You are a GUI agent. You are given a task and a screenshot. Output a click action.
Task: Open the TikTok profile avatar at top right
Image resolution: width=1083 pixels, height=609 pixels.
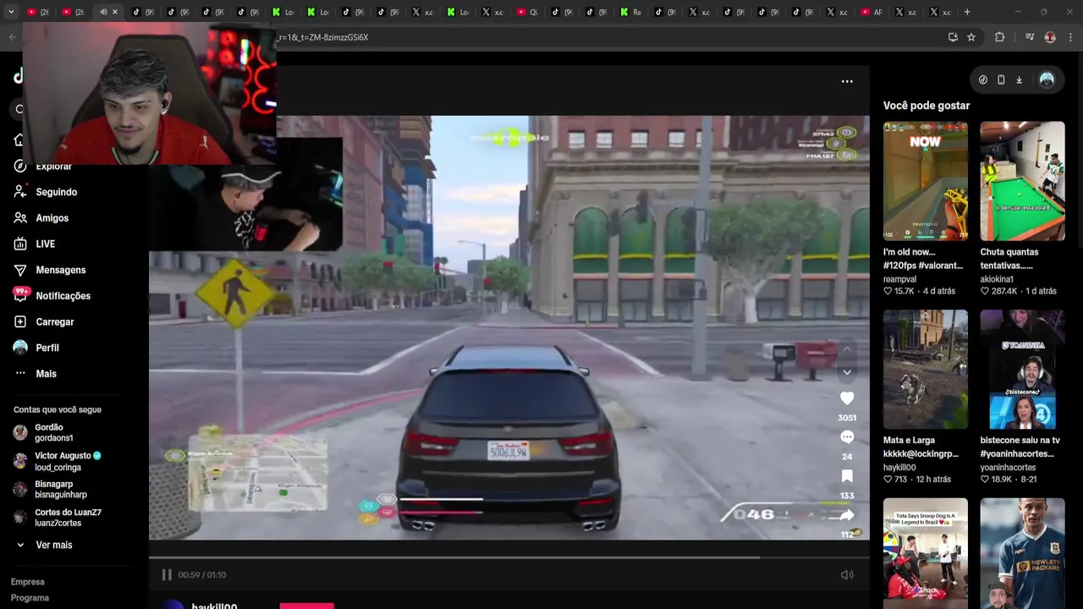click(x=1047, y=80)
